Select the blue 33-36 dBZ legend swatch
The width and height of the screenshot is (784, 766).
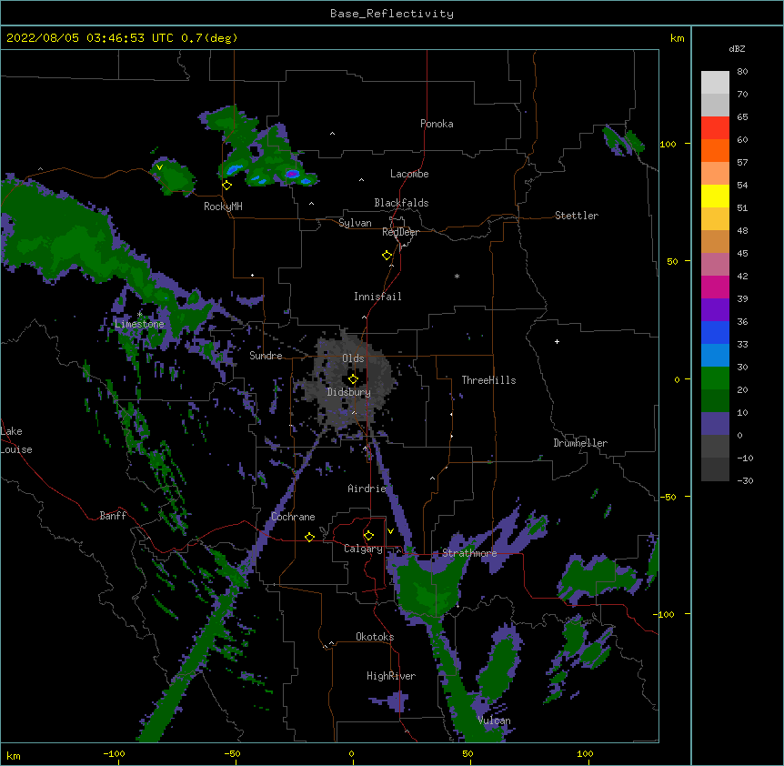715,332
